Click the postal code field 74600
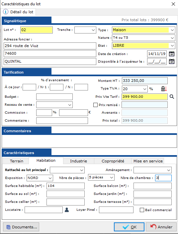This screenshot has width=178, height=234. point(50,53)
